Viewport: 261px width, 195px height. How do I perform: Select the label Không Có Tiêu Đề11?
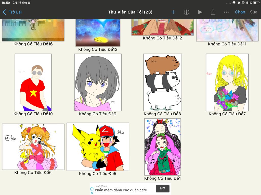pyautogui.click(x=227, y=44)
